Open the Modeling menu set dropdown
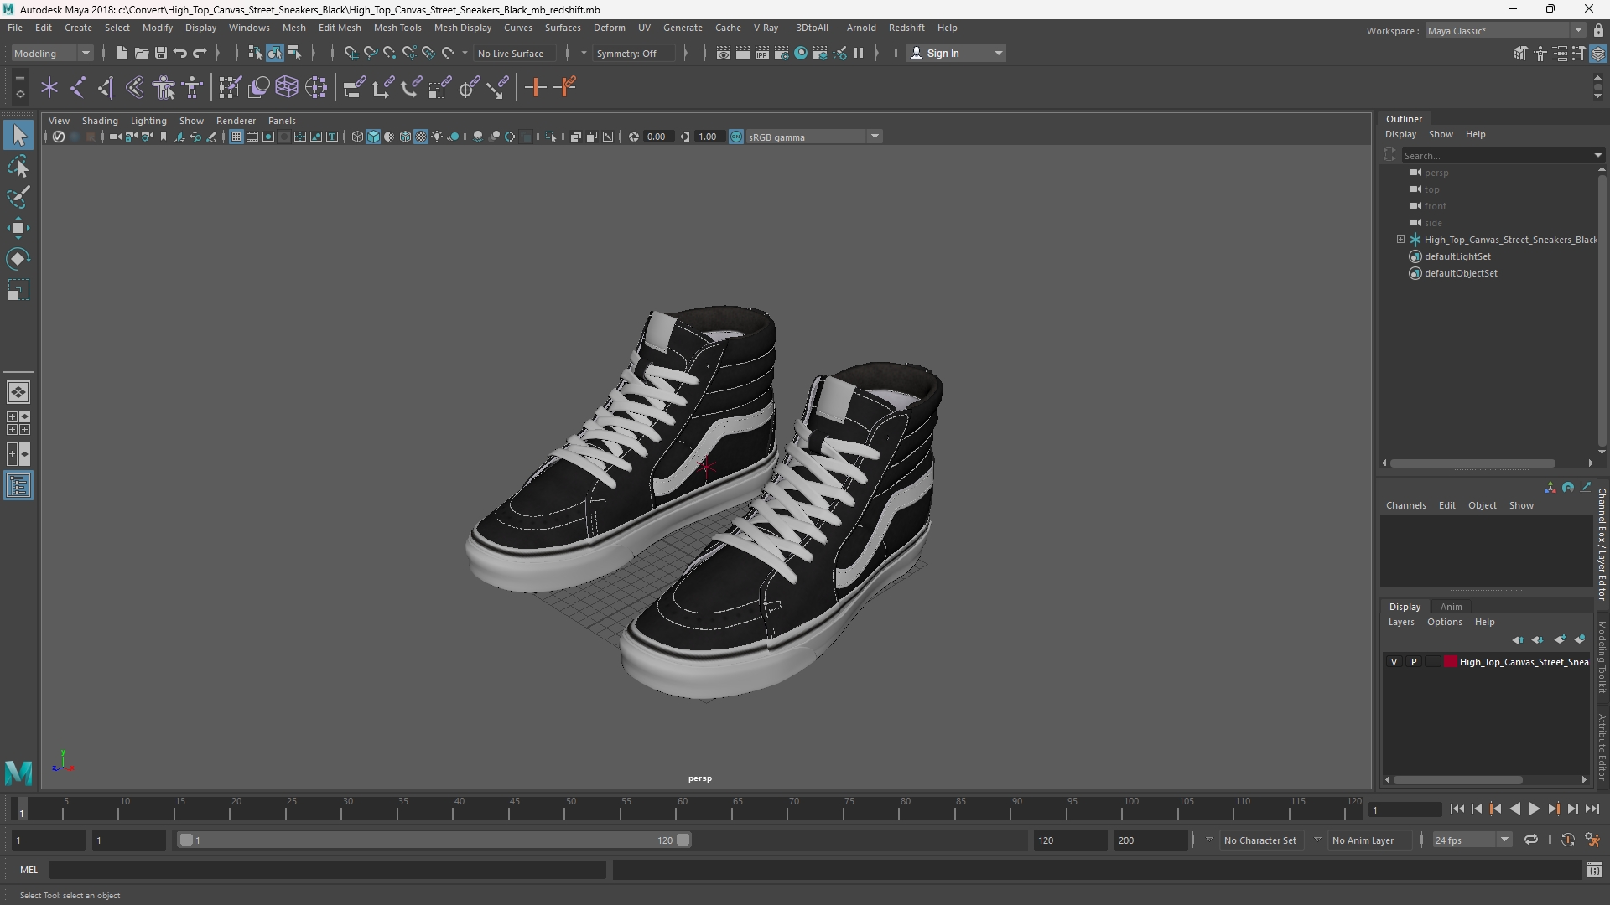 coord(51,53)
